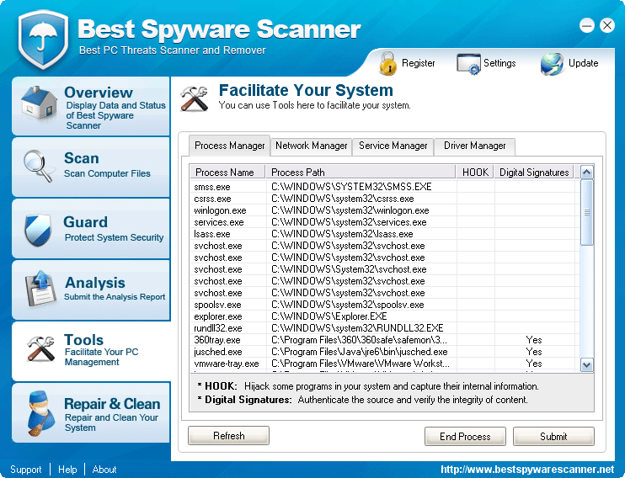Click the Submit the Analysis Report subtitle
Screen dimensions: 625x478
pyautogui.click(x=115, y=297)
